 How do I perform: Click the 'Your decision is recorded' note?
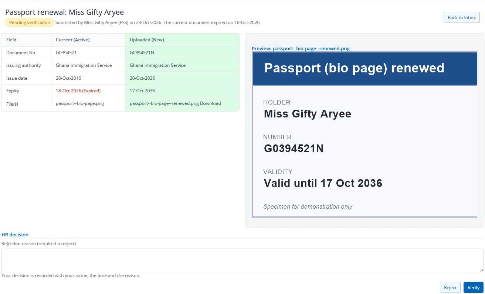click(x=71, y=276)
